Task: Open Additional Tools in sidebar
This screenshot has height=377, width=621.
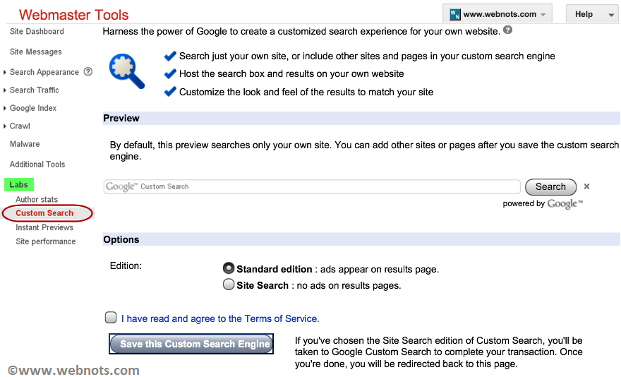Action: (37, 164)
